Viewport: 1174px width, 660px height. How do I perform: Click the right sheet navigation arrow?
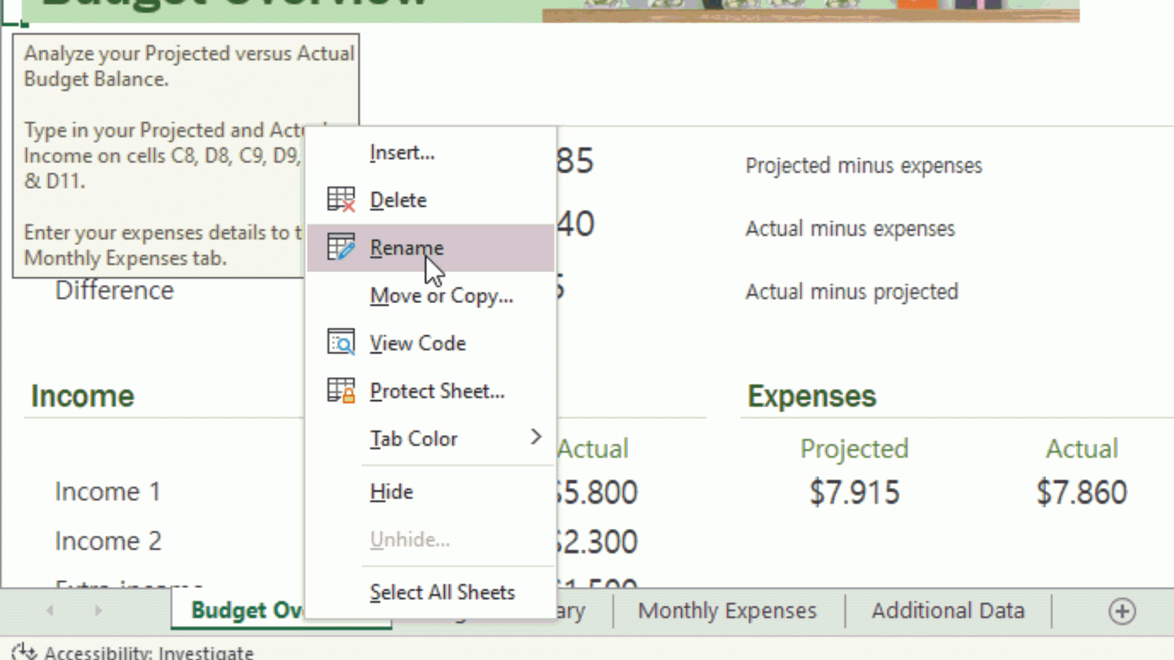pyautogui.click(x=98, y=610)
